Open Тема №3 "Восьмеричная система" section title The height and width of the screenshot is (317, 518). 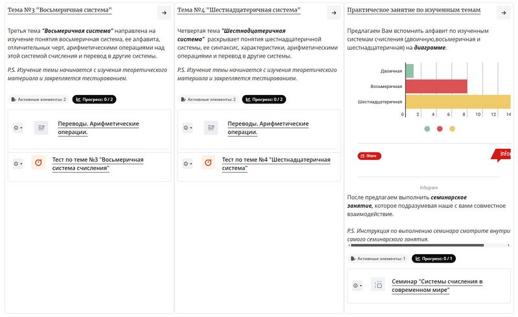[60, 10]
